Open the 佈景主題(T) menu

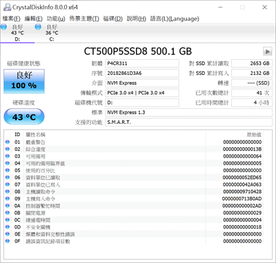(x=84, y=19)
